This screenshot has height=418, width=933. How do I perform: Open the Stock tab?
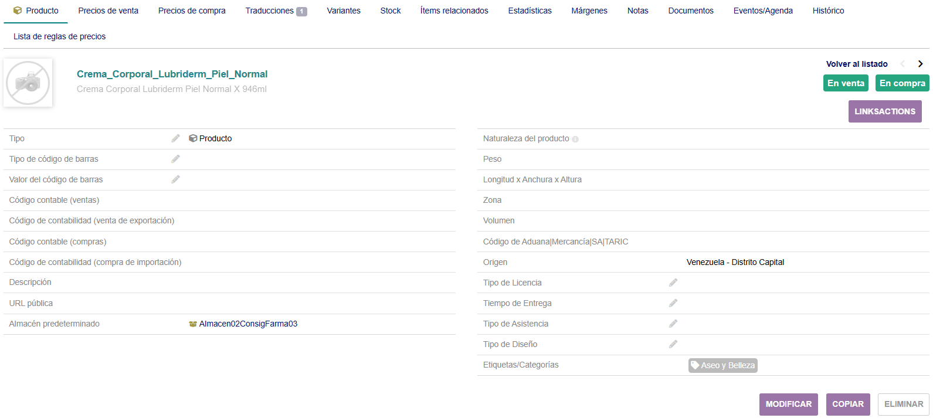pyautogui.click(x=391, y=11)
